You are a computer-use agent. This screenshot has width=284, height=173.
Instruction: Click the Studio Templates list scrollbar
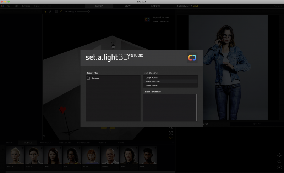tap(197, 108)
